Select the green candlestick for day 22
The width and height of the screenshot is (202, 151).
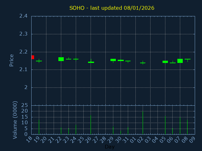pyautogui.click(x=61, y=59)
